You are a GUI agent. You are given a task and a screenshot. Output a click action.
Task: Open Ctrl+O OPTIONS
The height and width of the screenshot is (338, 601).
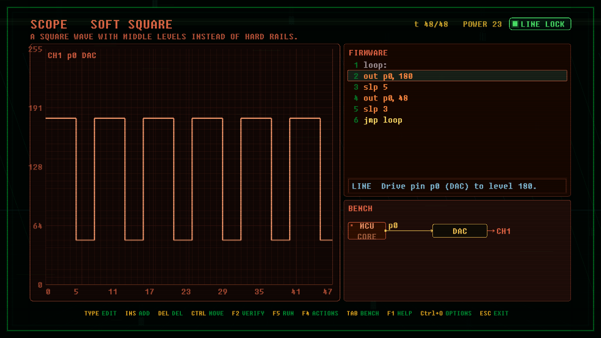tap(446, 313)
